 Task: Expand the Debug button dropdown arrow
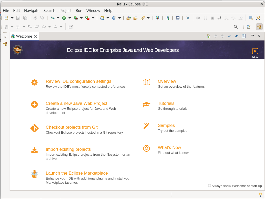(x=58, y=18)
